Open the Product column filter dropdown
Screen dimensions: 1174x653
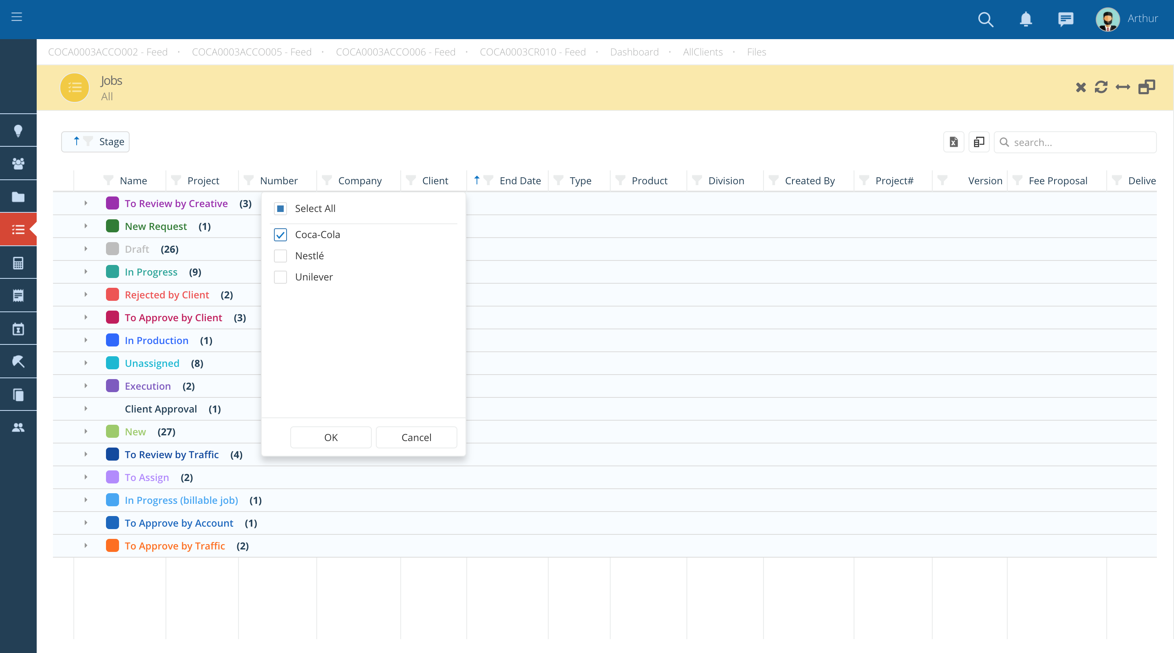(x=621, y=181)
